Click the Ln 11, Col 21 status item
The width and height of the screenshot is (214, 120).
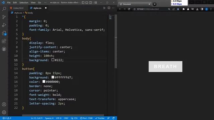(x=36, y=118)
